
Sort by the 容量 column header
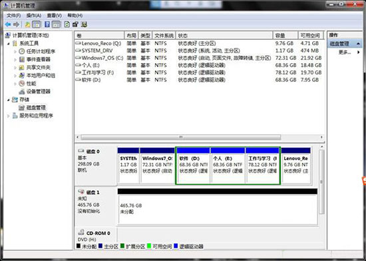285,35
